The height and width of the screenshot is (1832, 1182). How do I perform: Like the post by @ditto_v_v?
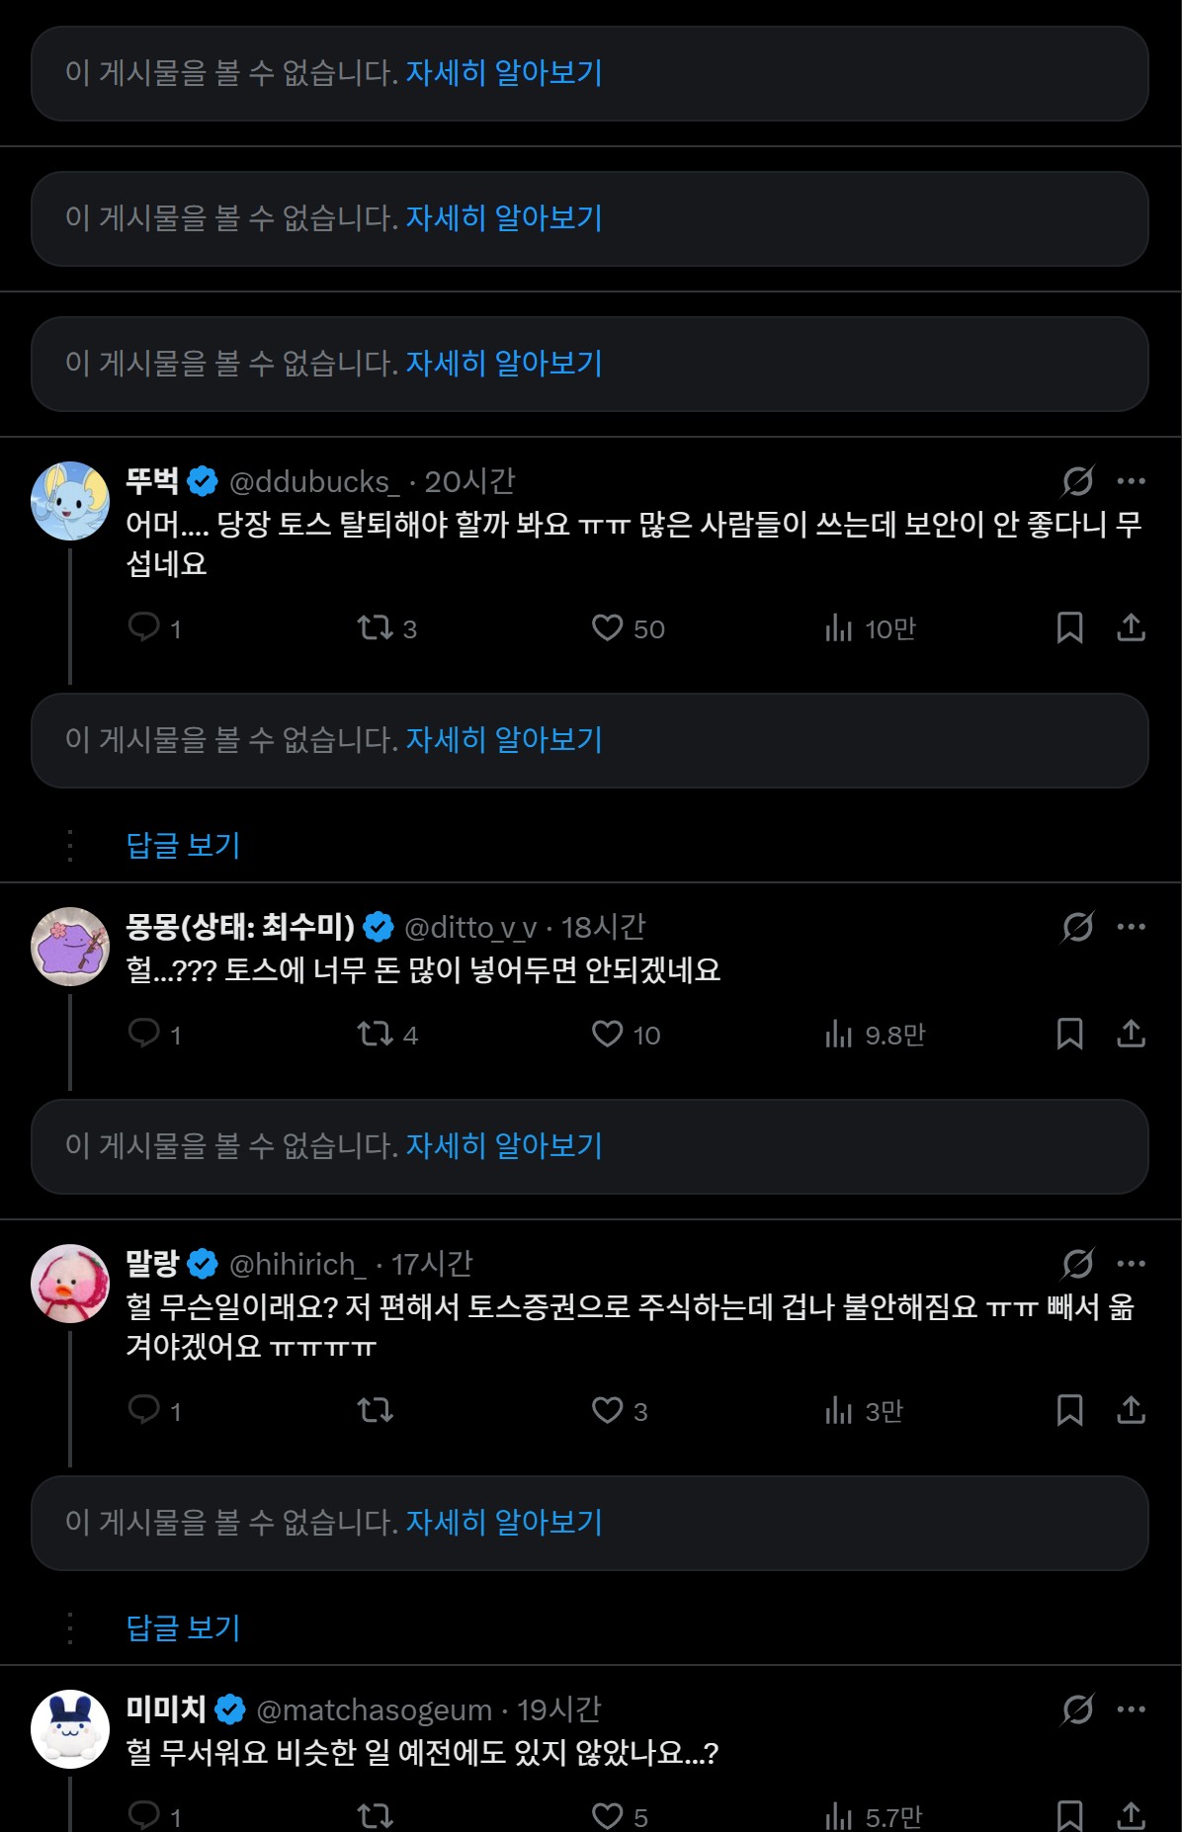pyautogui.click(x=607, y=1034)
